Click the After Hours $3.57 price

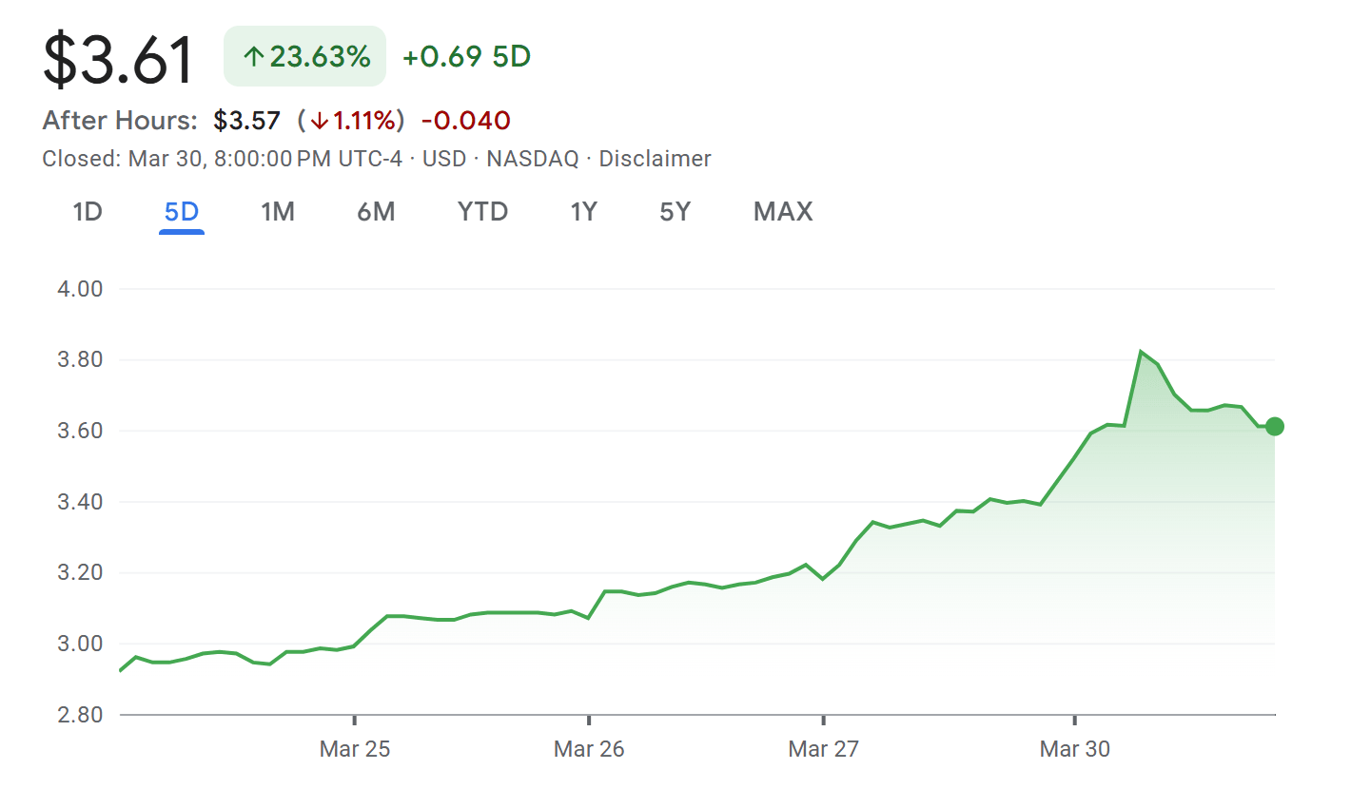247,121
